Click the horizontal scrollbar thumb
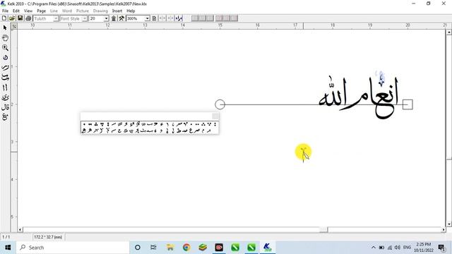Image resolution: width=452 pixels, height=254 pixels. coord(323,229)
